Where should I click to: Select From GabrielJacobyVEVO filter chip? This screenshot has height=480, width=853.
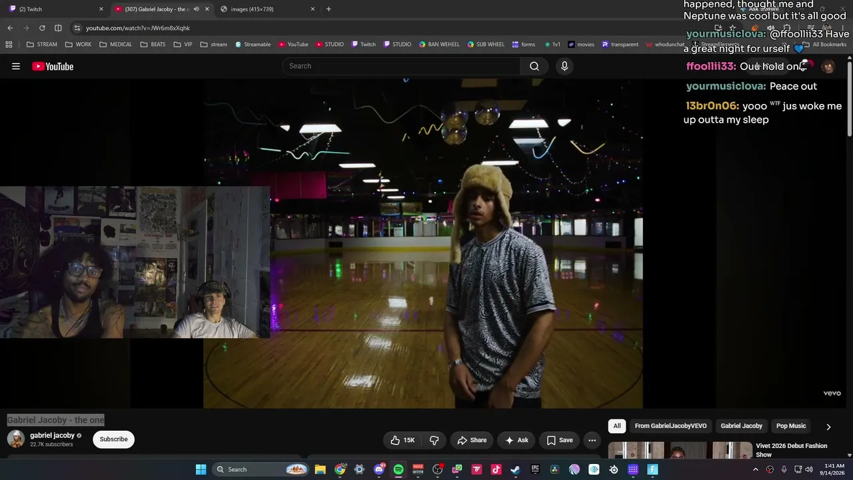pyautogui.click(x=670, y=426)
